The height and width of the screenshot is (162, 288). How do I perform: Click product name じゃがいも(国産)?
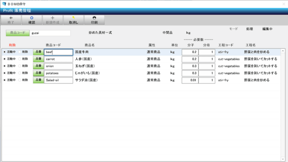tap(87, 73)
